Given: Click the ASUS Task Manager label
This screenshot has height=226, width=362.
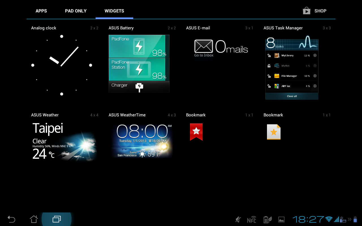Looking at the screenshot, I should point(283,28).
